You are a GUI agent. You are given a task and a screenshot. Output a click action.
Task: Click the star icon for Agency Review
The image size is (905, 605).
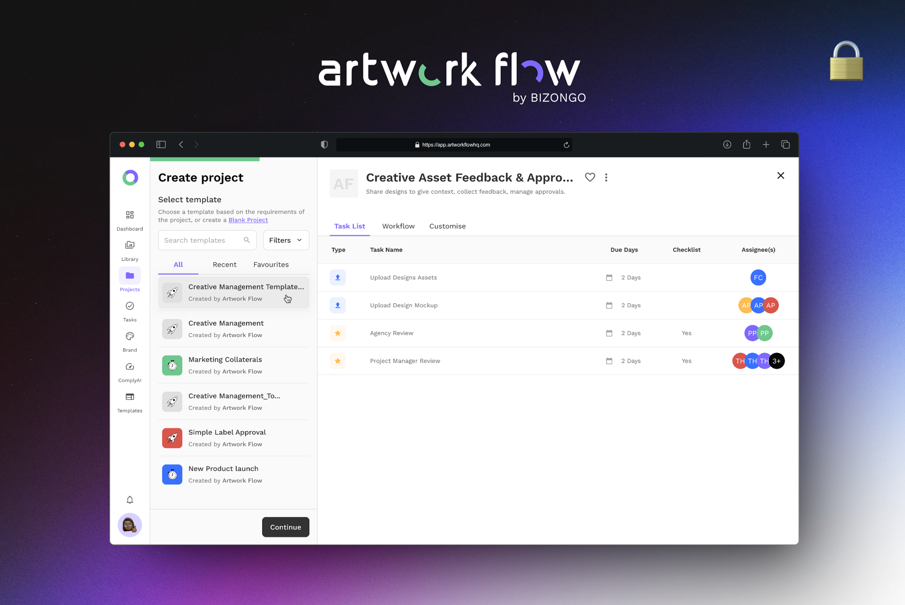pos(337,333)
